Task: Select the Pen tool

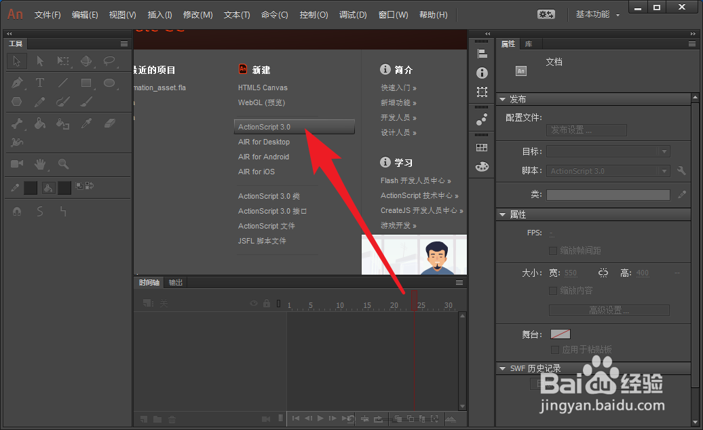Action: pyautogui.click(x=16, y=83)
